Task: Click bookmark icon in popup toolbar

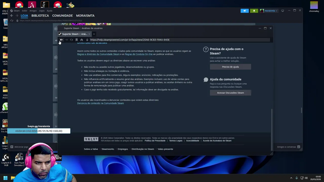Action: [x=76, y=40]
